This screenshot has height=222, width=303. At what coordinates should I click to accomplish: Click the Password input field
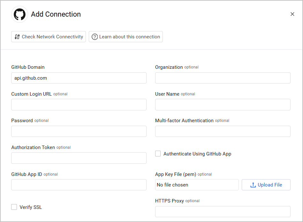[79, 131]
